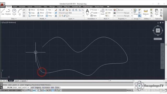Click the Table tool
The width and height of the screenshot is (167, 94).
pos(93,16)
